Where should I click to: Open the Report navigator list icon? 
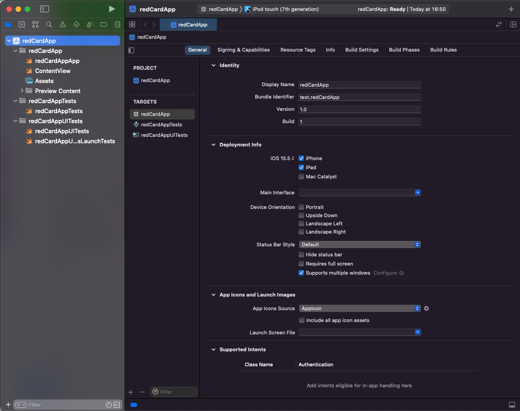pyautogui.click(x=117, y=24)
